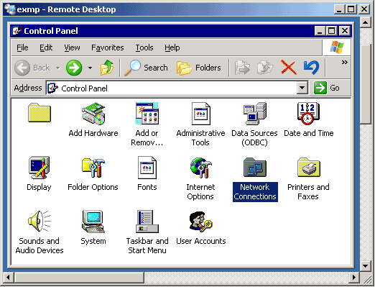Viewport: 375px width, 287px height.
Task: Click the Copy To toolbar icon
Action: 265,68
